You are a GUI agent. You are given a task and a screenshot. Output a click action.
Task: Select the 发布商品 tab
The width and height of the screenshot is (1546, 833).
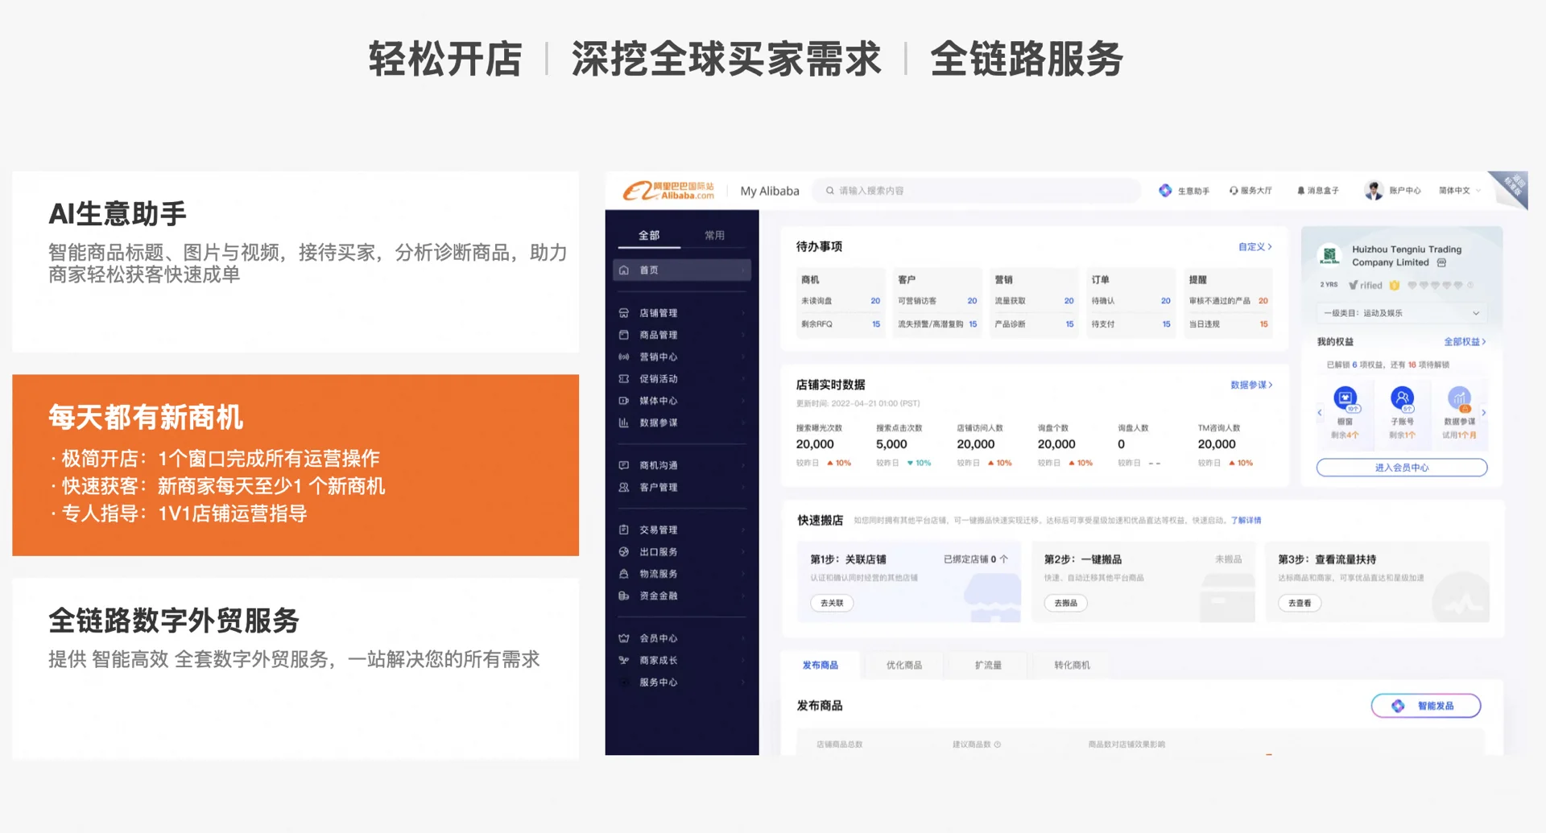[820, 665]
